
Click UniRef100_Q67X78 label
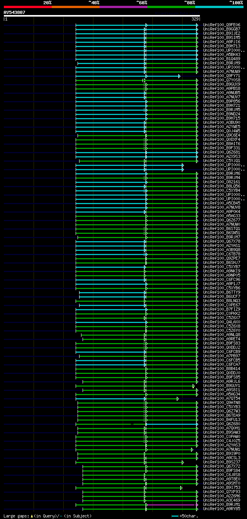coord(222,241)
